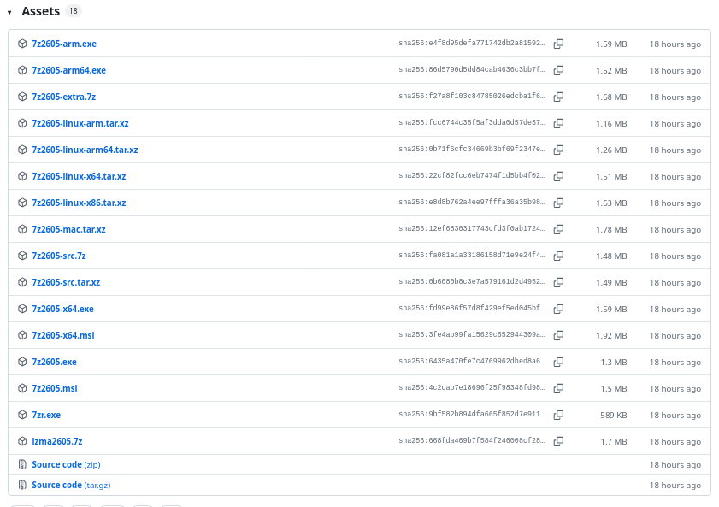719x507 pixels.
Task: Click the sha256 hash text for lzma2605.7z
Action: [472, 441]
